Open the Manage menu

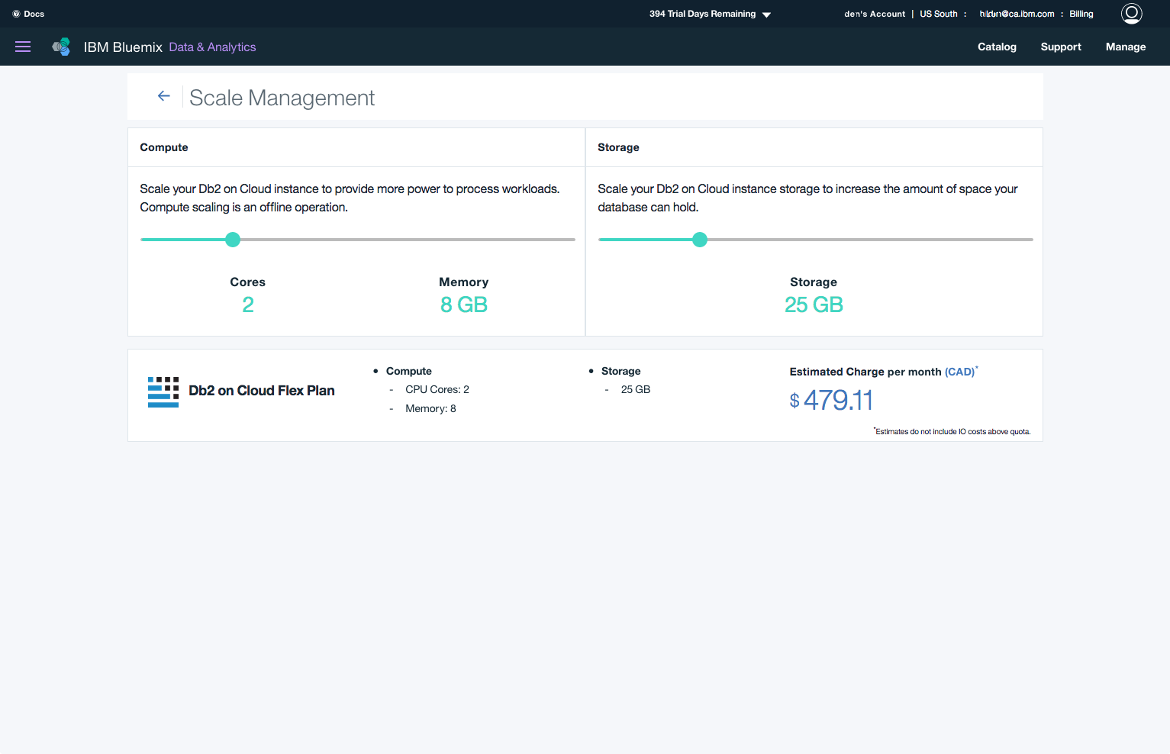pos(1125,47)
